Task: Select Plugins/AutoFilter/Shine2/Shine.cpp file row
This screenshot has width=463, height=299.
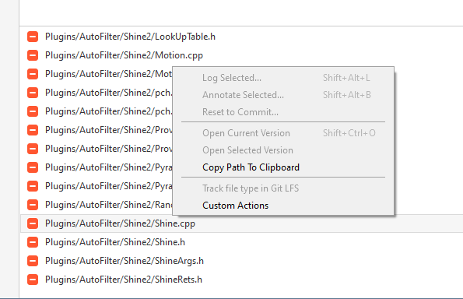Action: (241, 223)
